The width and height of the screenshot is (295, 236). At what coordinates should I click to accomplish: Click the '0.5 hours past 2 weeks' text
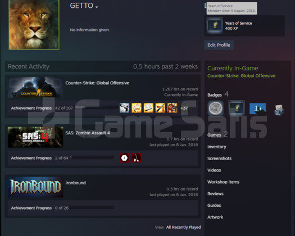tap(165, 66)
